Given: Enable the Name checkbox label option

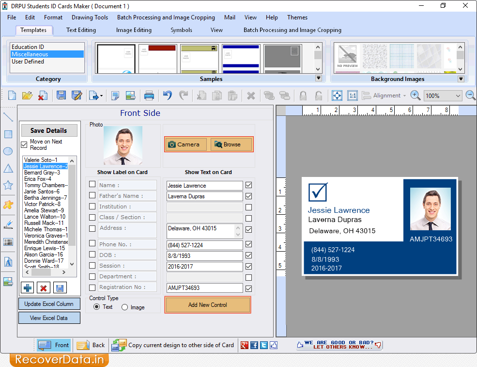Looking at the screenshot, I should pyautogui.click(x=92, y=185).
